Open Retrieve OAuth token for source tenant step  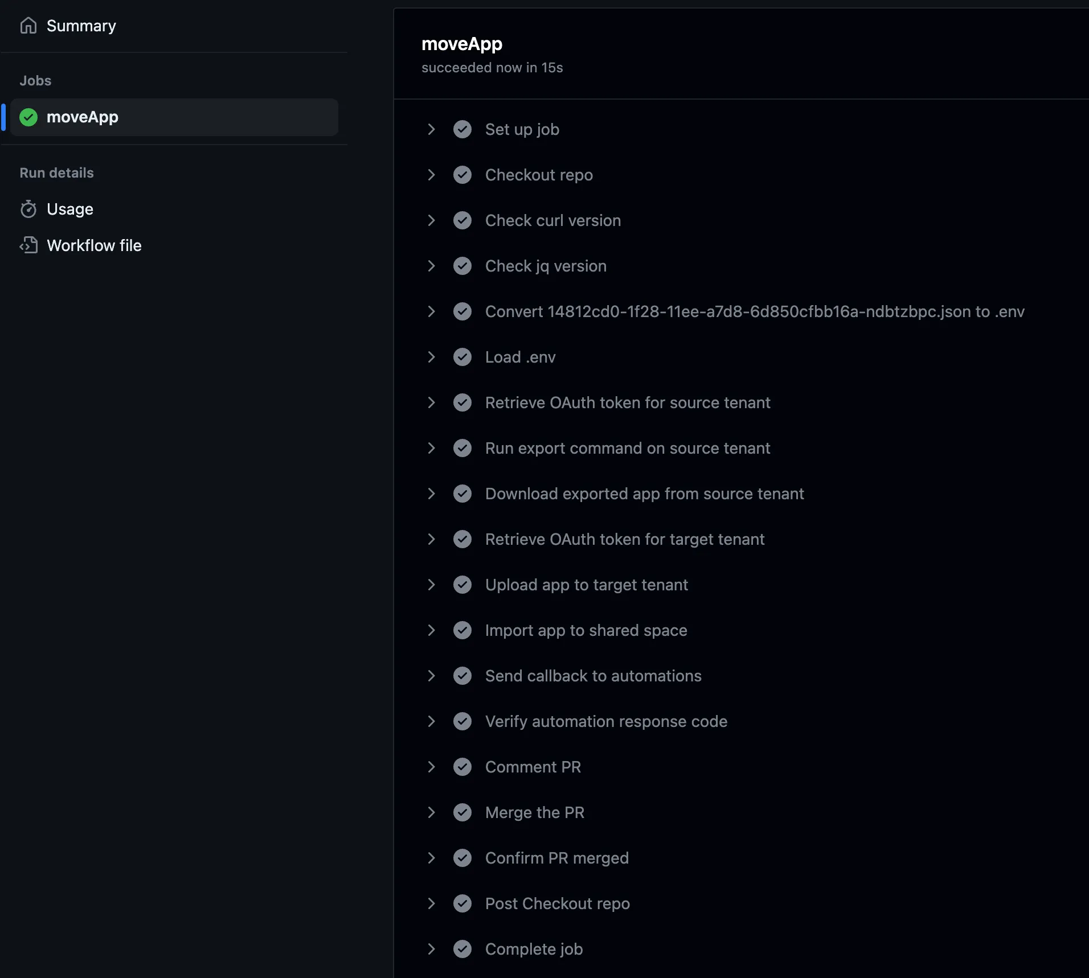coord(627,402)
